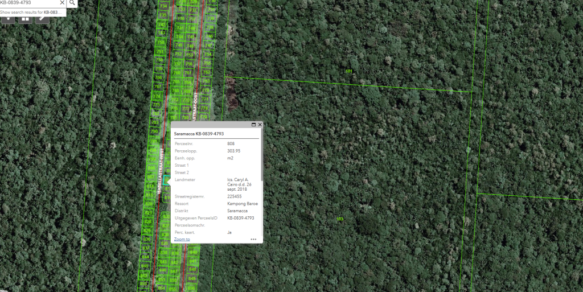
Task: Maximize the parcel info popup
Action: tap(253, 124)
